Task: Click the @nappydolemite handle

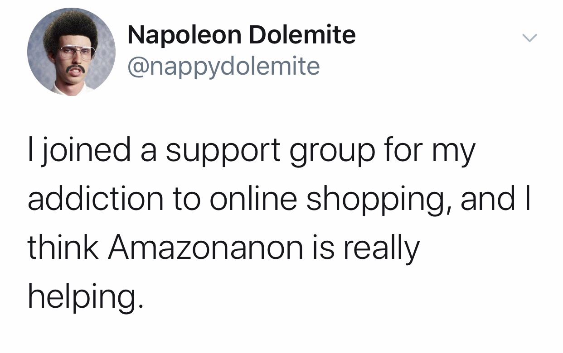Action: [x=223, y=66]
